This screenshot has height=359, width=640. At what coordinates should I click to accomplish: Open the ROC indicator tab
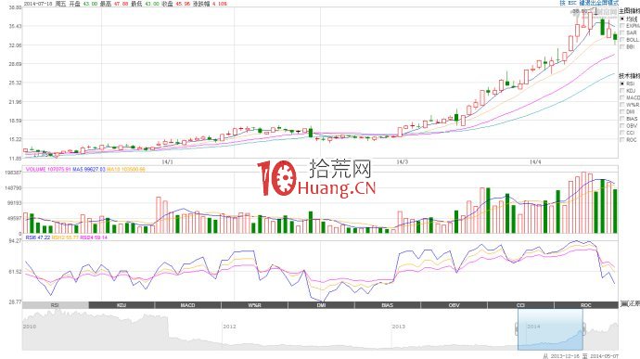pyautogui.click(x=586, y=305)
